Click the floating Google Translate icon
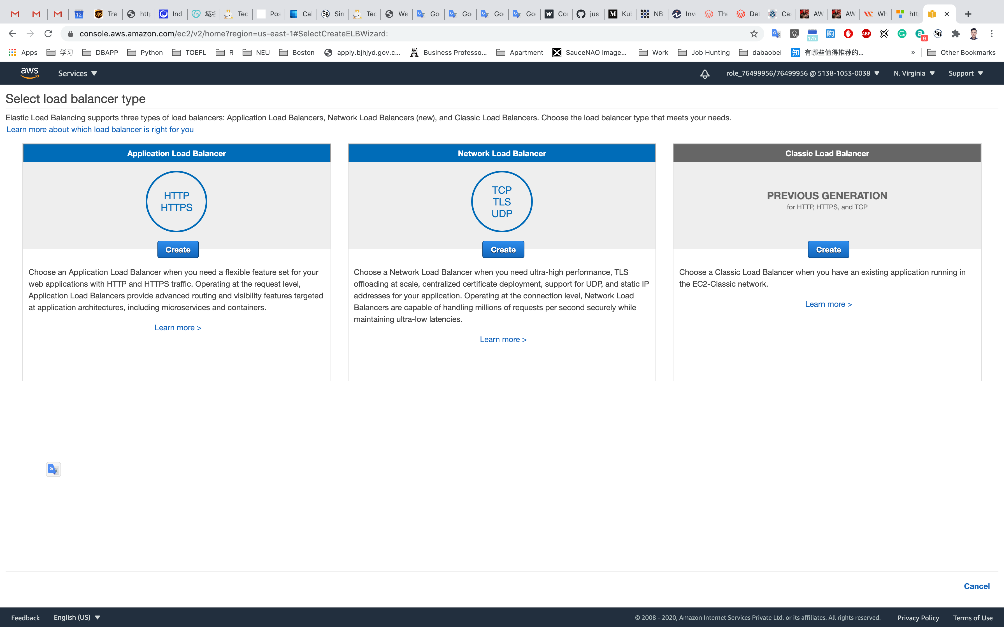Image resolution: width=1004 pixels, height=627 pixels. pos(53,469)
